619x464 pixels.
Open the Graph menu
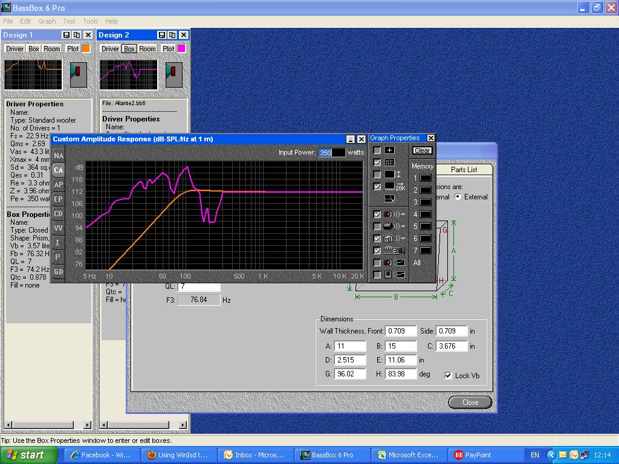(47, 21)
